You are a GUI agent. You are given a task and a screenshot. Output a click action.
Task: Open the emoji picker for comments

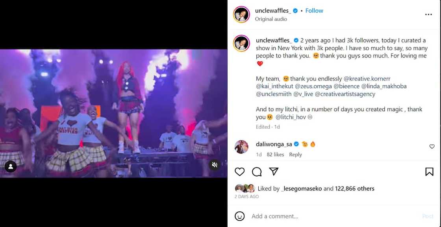(x=239, y=216)
